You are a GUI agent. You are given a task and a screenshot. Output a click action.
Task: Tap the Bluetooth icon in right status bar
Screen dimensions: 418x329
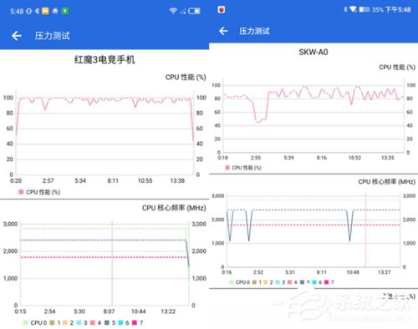tap(345, 9)
